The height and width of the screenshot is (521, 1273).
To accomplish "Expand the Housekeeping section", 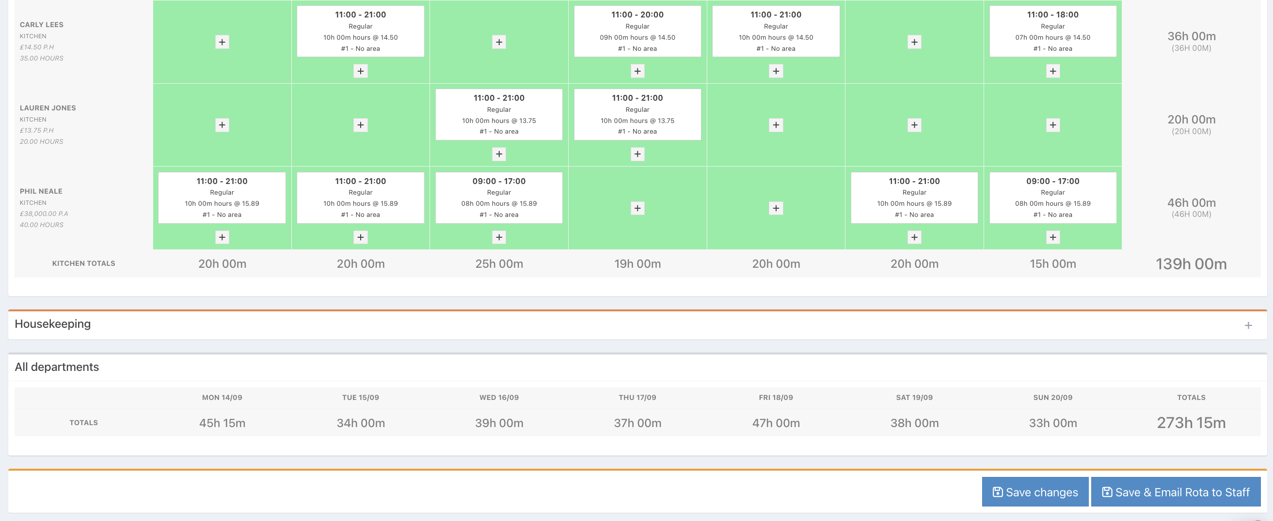I will (x=1248, y=325).
